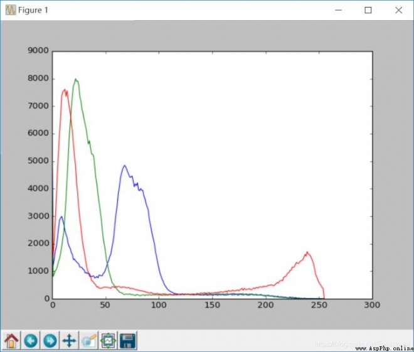Click the green curve peak near 8000
Viewport: 414px width, 352px height.
[75, 79]
